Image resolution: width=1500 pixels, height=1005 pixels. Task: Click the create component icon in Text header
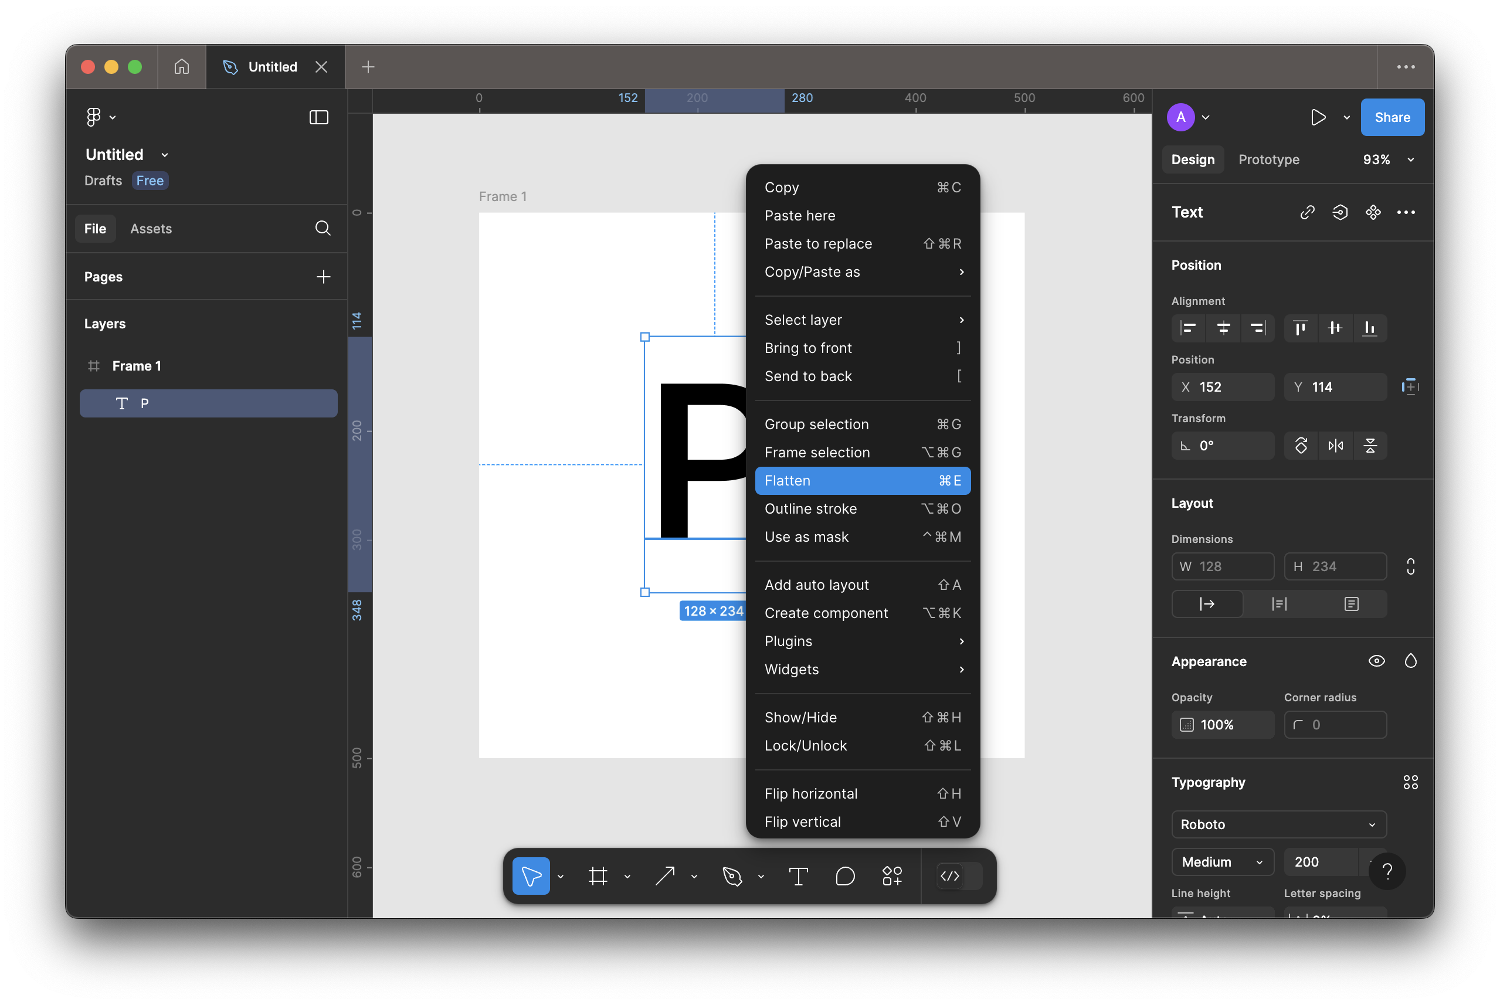pyautogui.click(x=1373, y=212)
